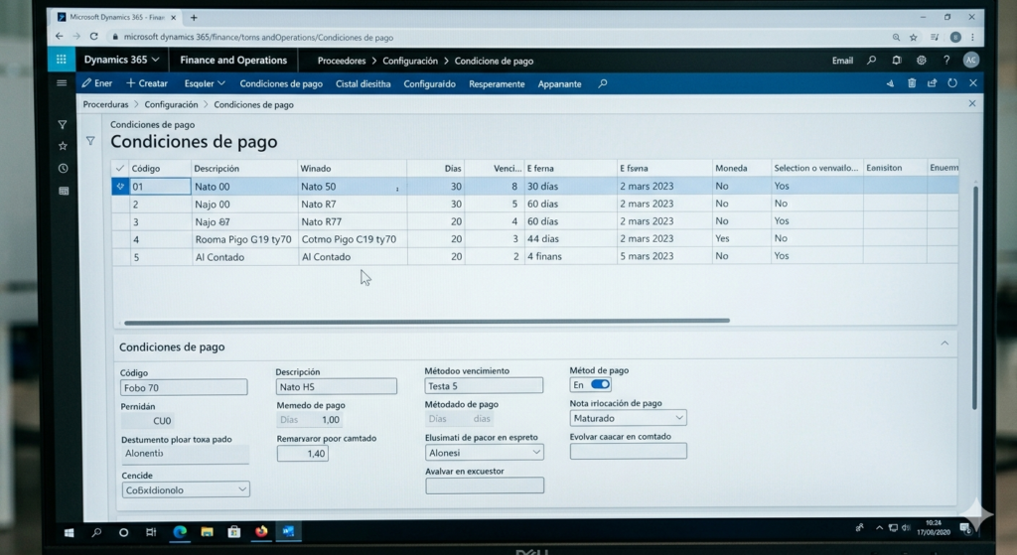Click the Descripción field containing Nato H5

pos(336,386)
